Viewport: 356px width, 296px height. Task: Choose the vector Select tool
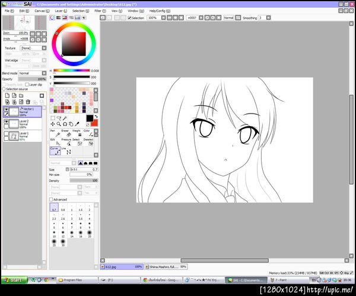click(x=77, y=142)
